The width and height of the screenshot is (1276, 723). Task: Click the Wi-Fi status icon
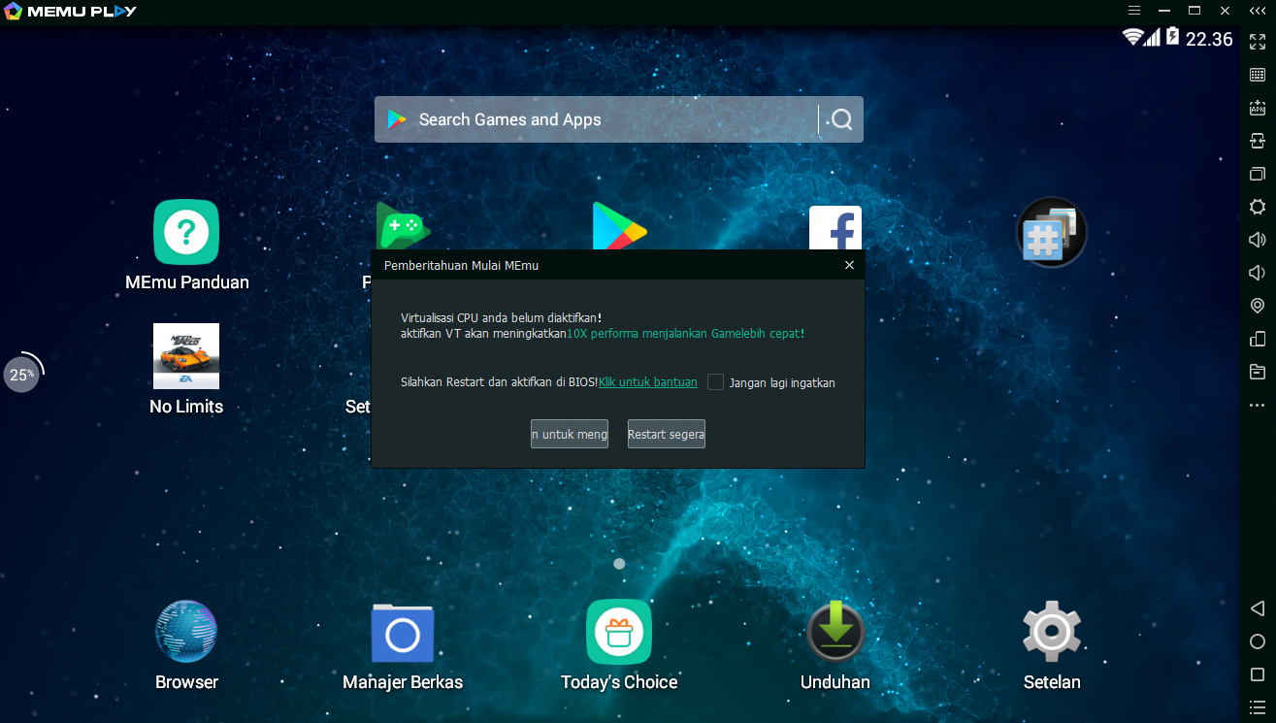pos(1132,38)
